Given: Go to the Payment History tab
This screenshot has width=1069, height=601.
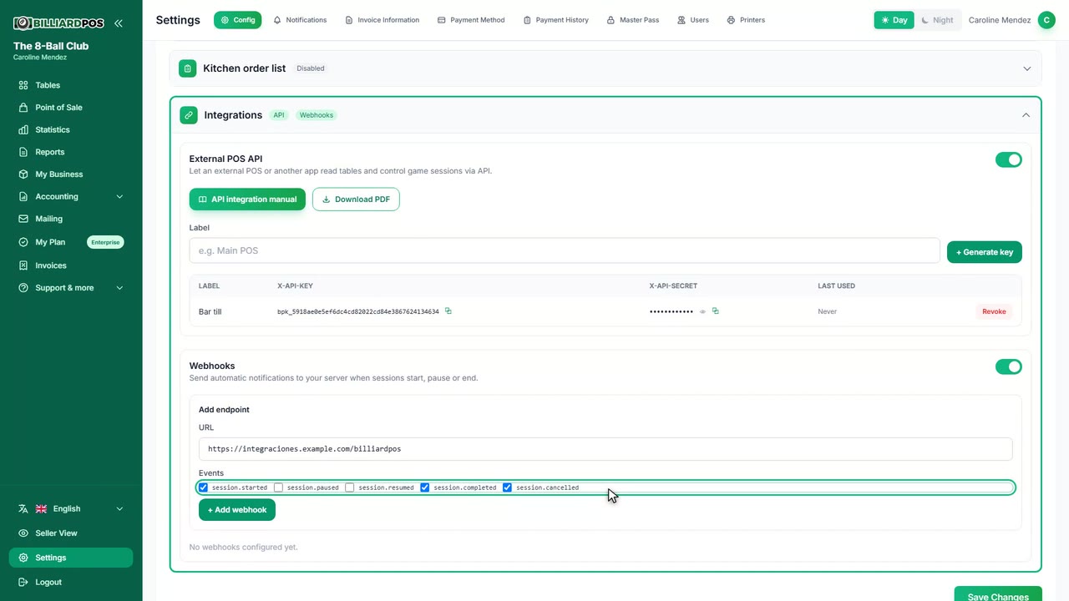Looking at the screenshot, I should pyautogui.click(x=556, y=20).
